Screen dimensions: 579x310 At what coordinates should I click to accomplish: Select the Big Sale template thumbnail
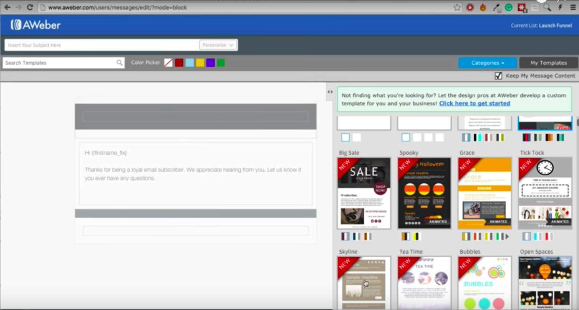(x=364, y=193)
